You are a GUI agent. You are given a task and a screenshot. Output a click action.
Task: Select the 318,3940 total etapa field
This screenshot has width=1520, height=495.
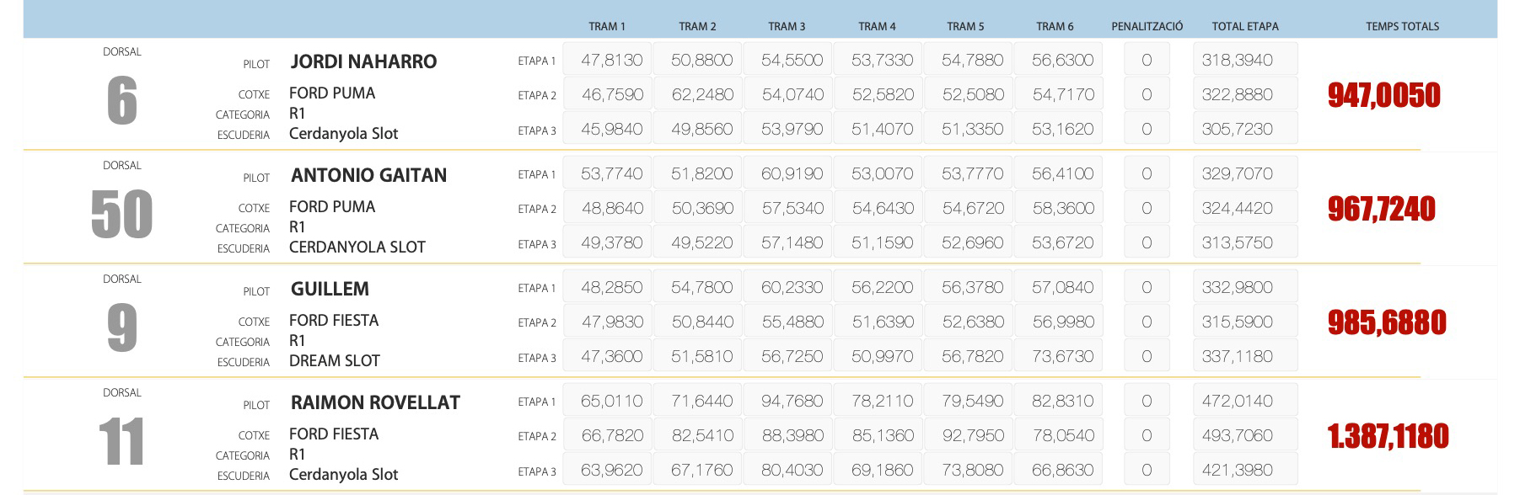click(x=1244, y=60)
